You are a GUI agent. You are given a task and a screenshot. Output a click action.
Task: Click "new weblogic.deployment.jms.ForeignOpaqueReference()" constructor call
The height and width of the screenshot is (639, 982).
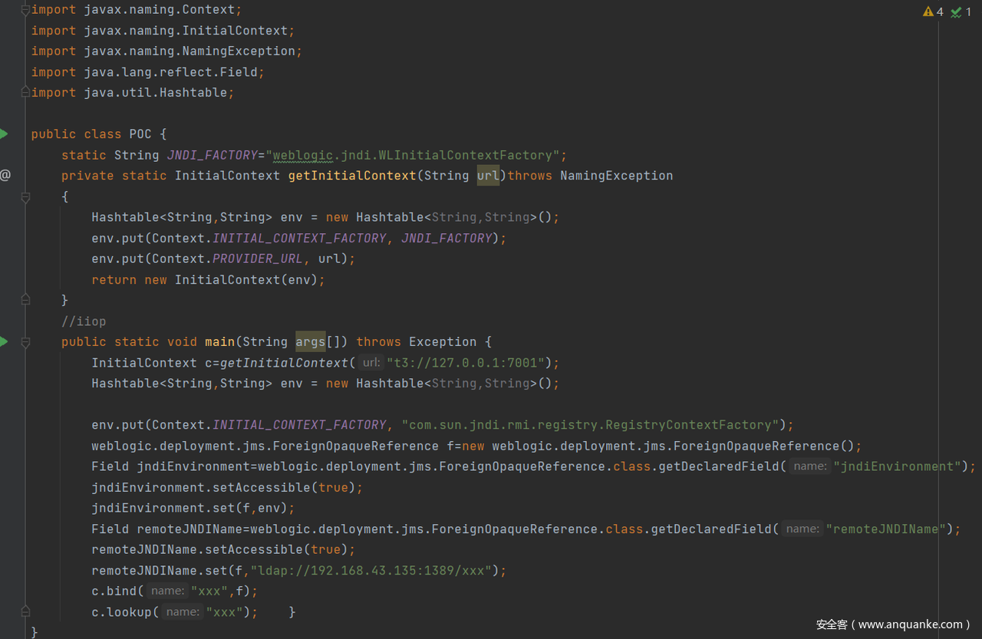click(658, 446)
